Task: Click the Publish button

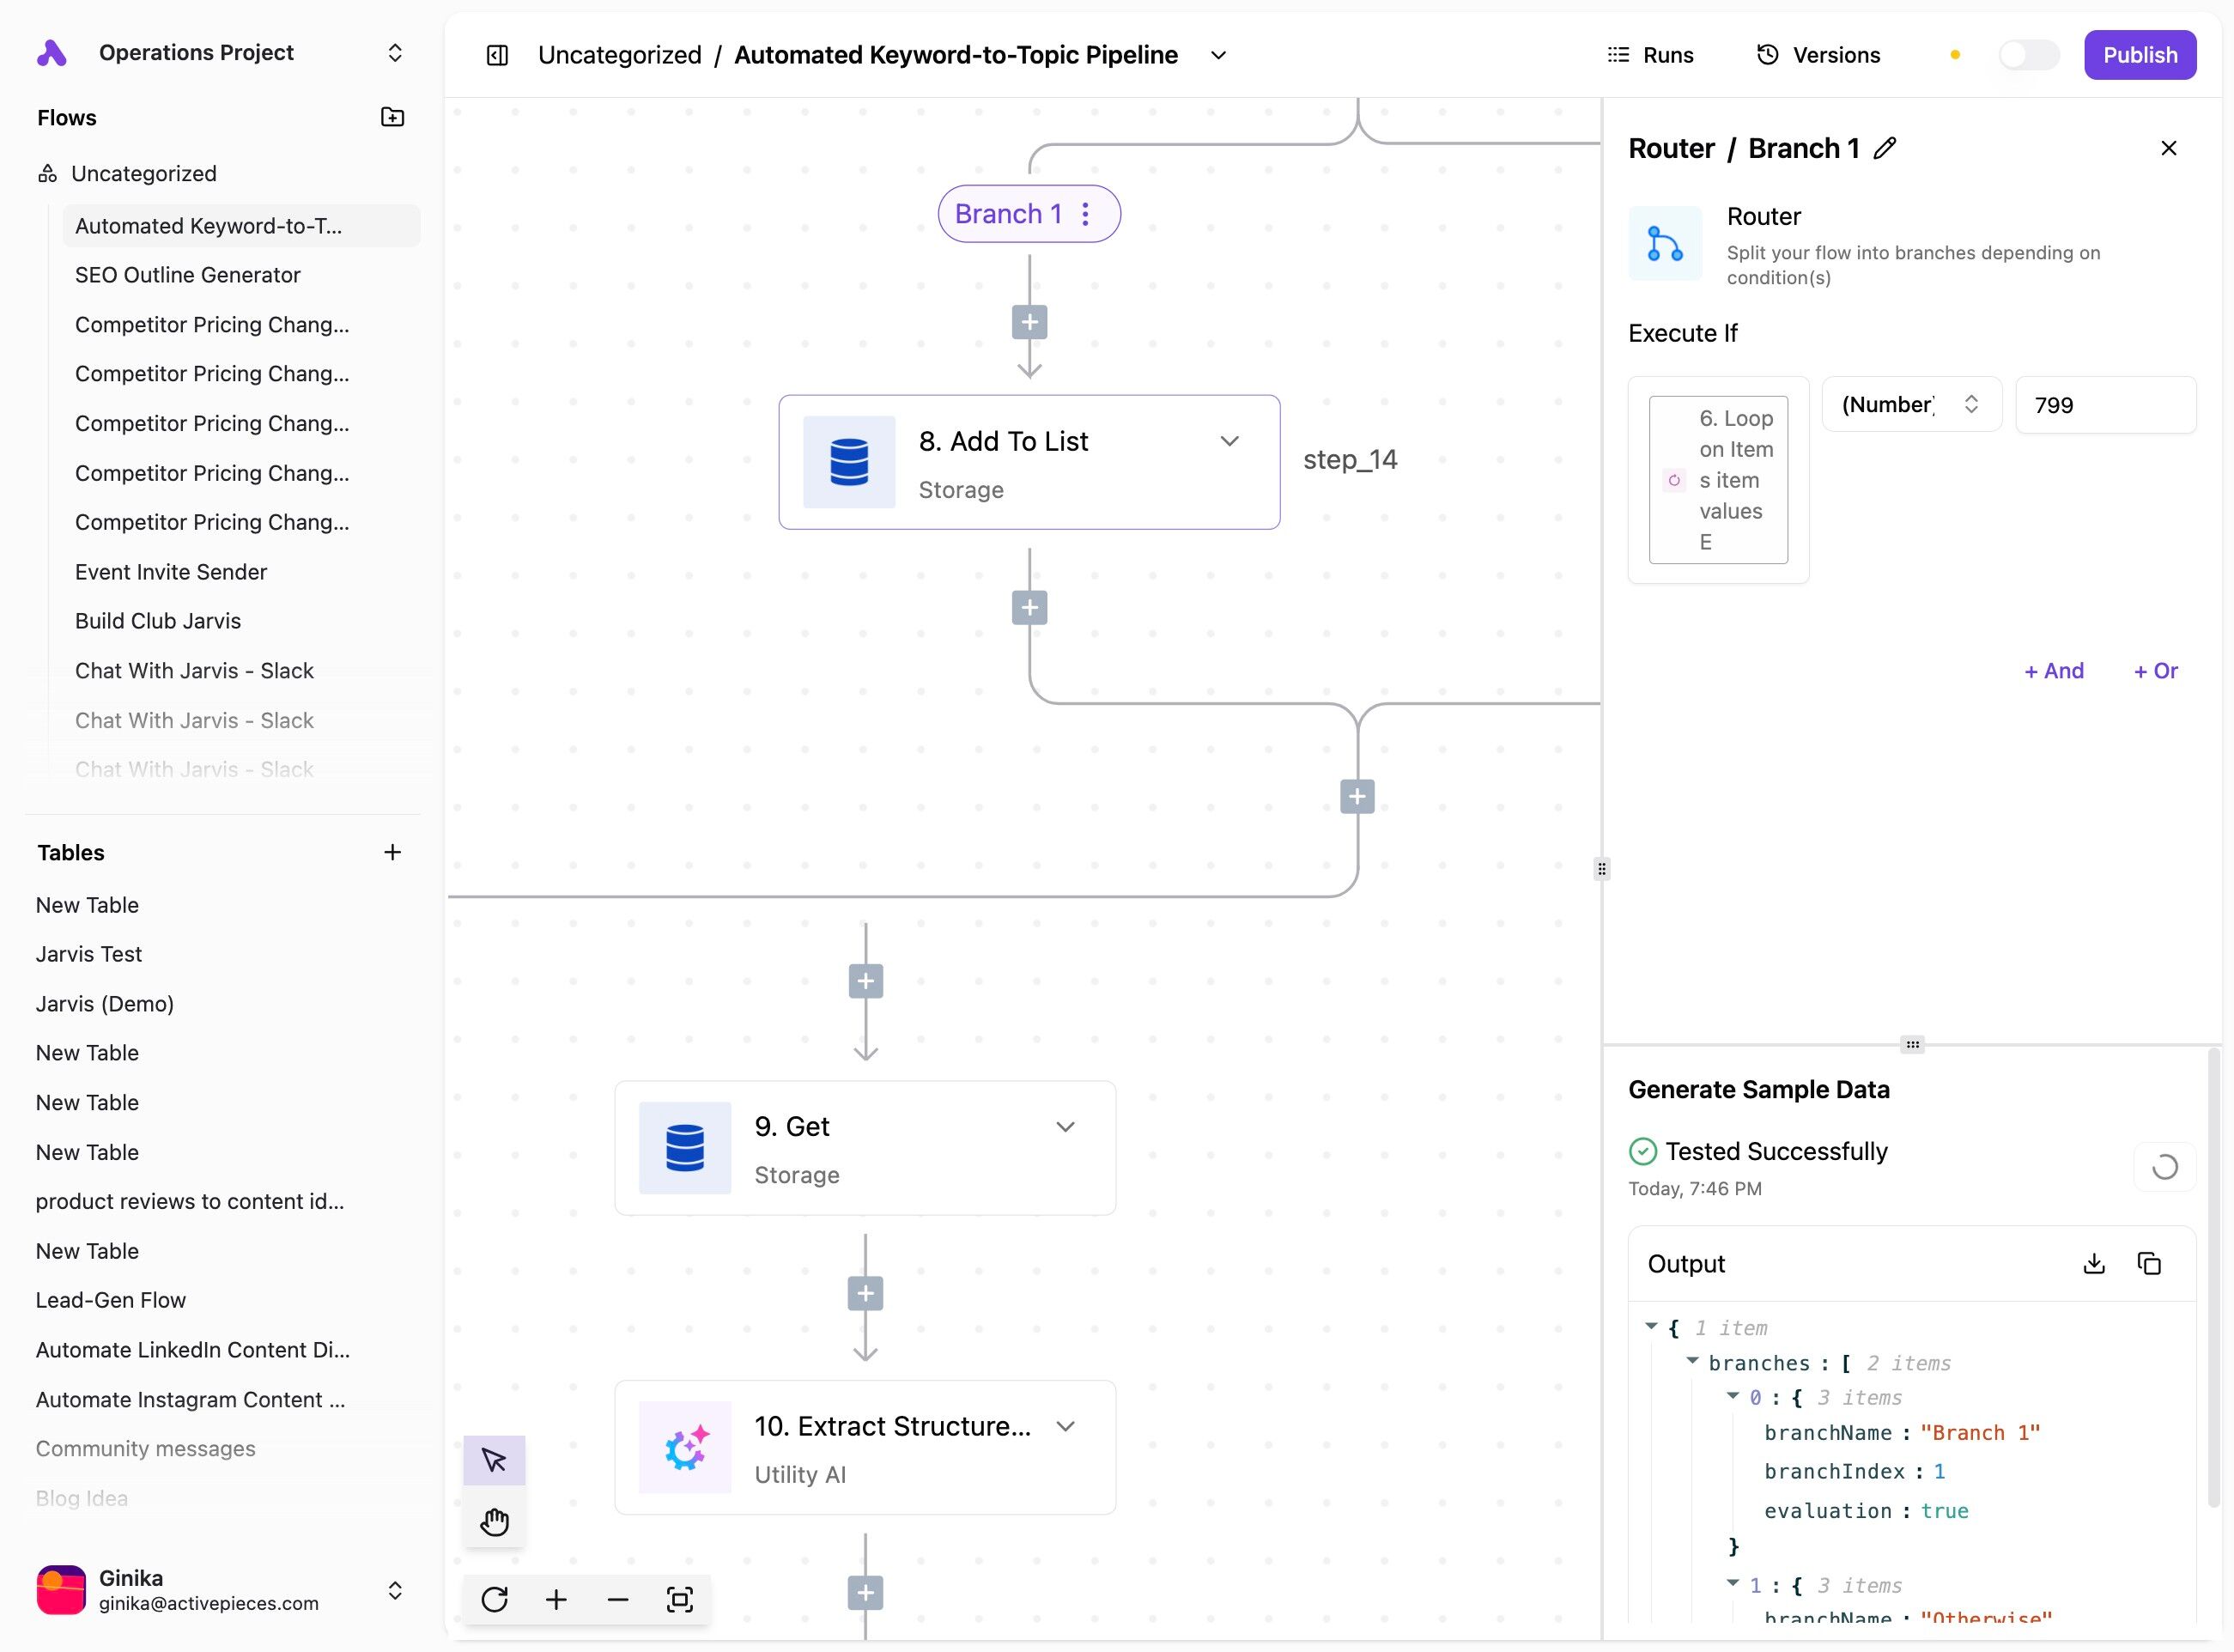Action: 2139,55
